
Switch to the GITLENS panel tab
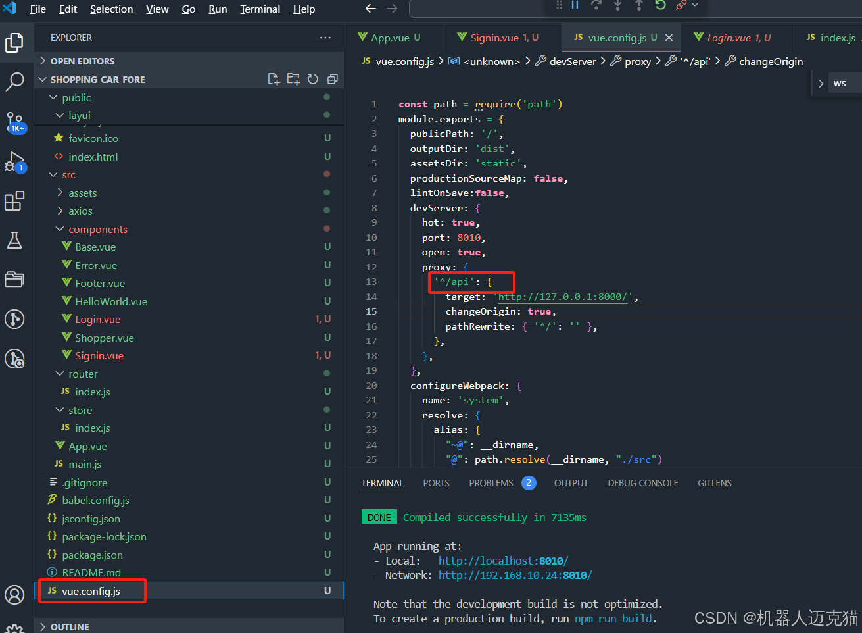714,483
